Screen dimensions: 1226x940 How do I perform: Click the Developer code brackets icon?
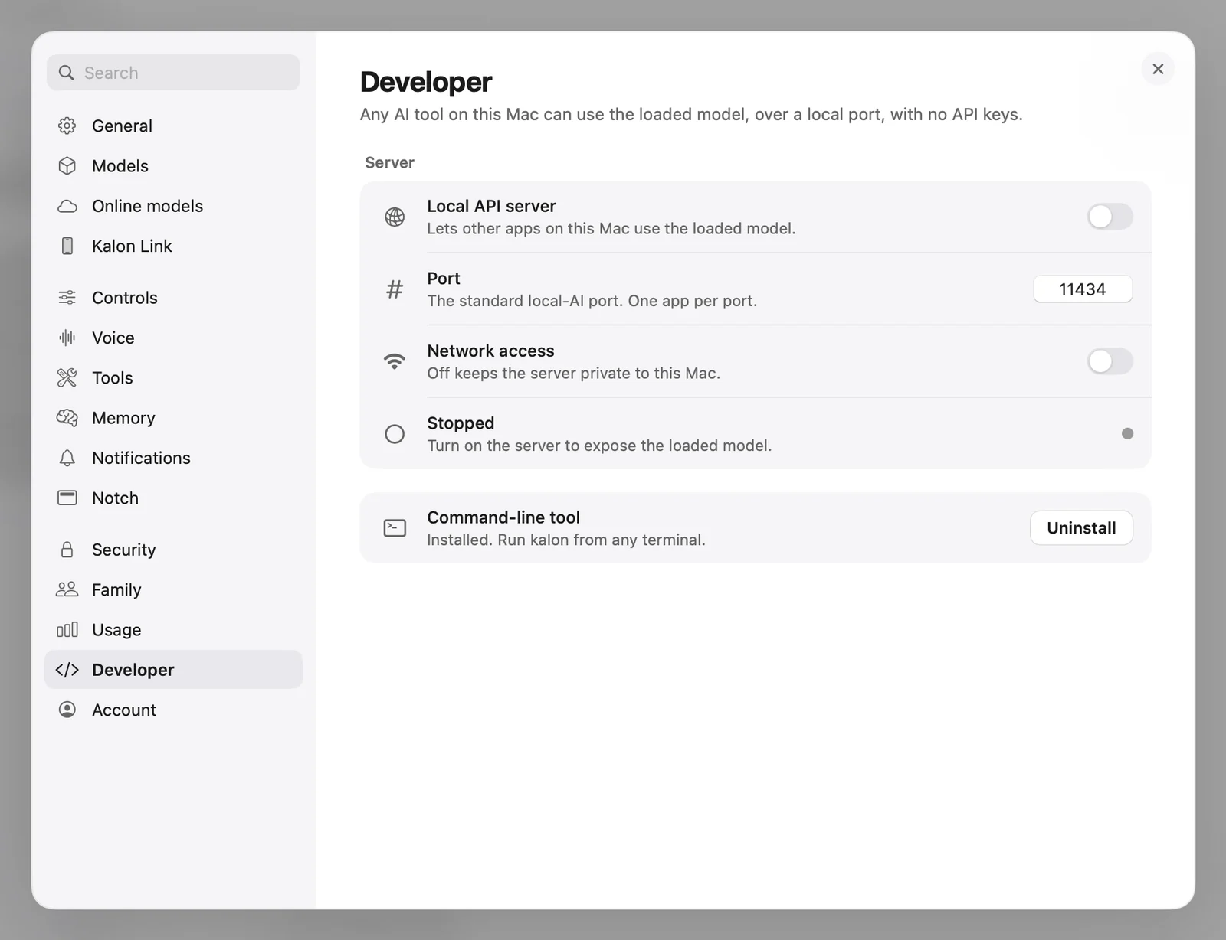[67, 670]
